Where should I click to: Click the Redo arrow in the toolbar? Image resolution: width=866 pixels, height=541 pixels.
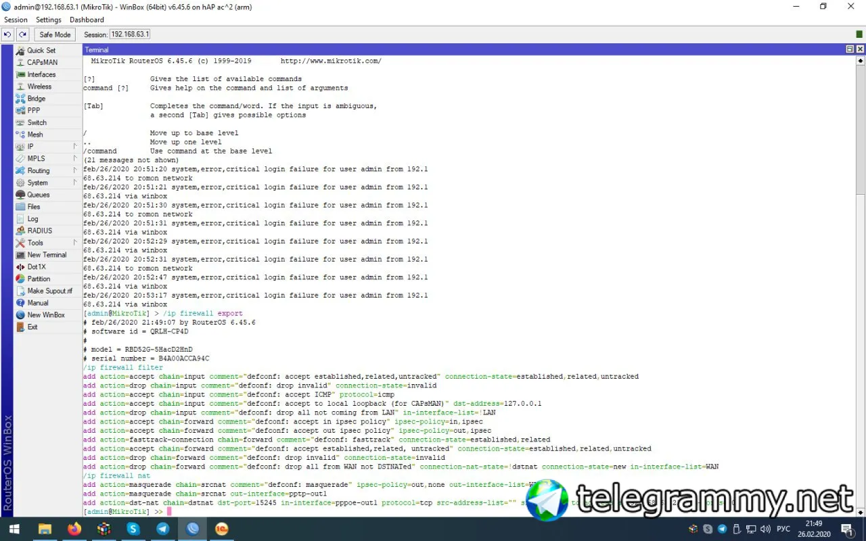(23, 34)
